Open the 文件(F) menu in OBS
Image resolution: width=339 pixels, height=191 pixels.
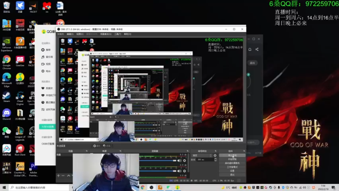click(61, 34)
